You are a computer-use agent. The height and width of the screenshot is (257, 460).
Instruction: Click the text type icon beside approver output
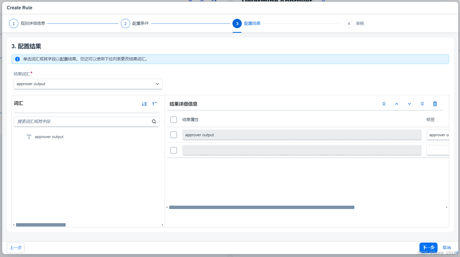(29, 137)
